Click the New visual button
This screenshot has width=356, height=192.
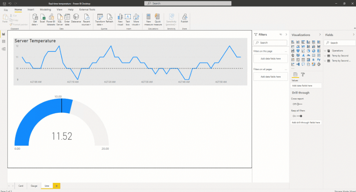tap(120, 19)
